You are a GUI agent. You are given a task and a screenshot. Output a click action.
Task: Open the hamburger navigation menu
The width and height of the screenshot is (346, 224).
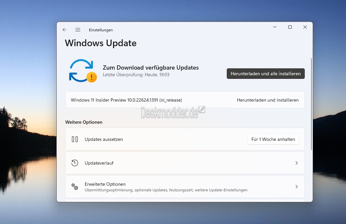(x=78, y=30)
